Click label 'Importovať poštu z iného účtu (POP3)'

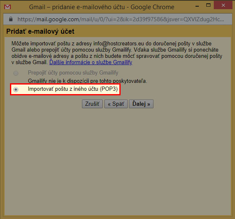(73, 89)
